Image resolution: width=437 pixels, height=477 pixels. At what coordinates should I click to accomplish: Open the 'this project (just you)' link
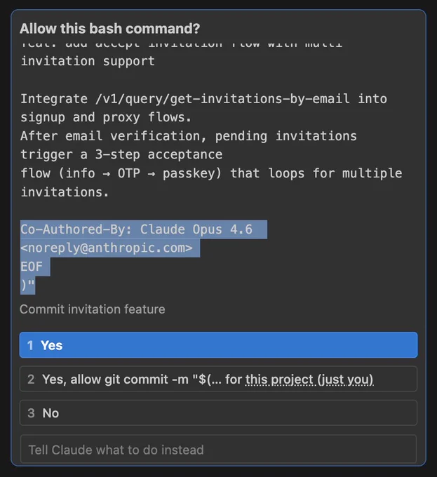[x=309, y=379]
